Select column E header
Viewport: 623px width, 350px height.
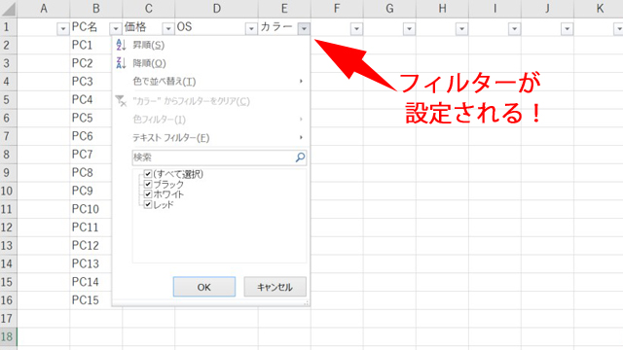pyautogui.click(x=284, y=9)
